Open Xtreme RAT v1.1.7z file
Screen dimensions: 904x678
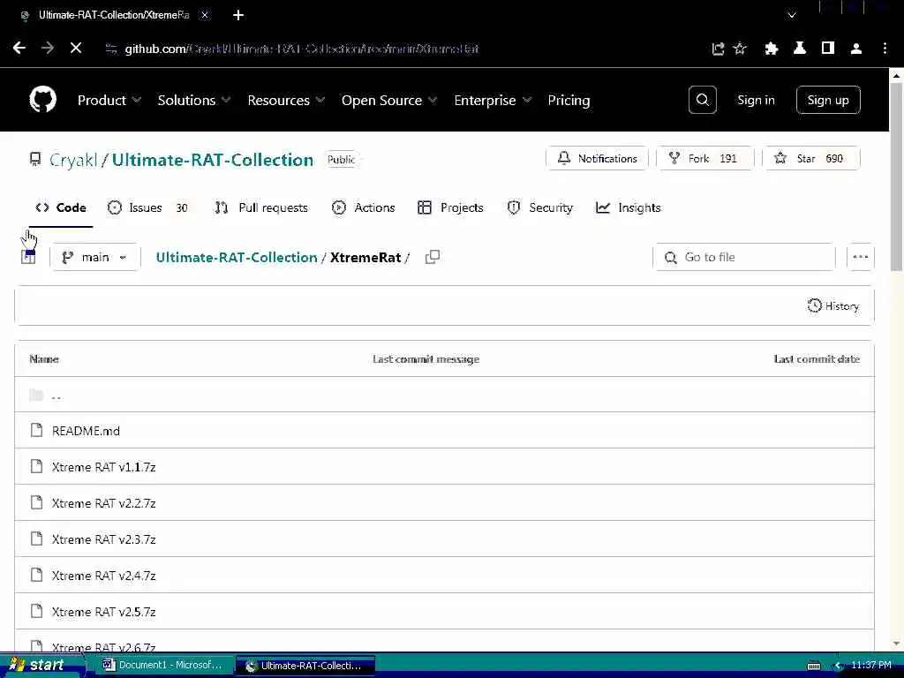[104, 467]
